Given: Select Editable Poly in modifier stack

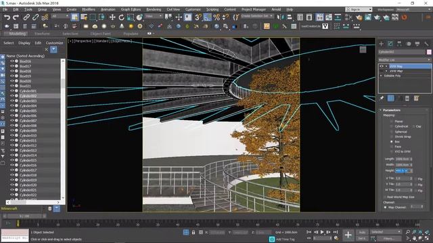Looking at the screenshot, I should [392, 76].
